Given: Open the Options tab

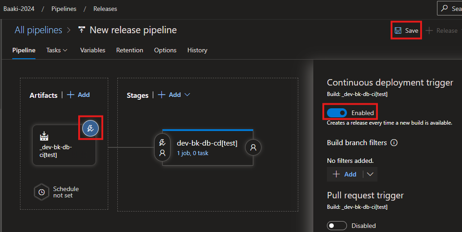Looking at the screenshot, I should click(x=166, y=50).
